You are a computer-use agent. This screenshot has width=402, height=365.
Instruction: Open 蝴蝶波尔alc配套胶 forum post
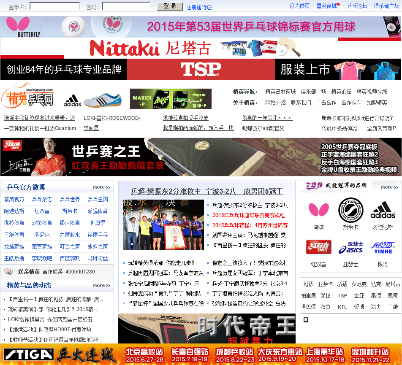point(263,128)
